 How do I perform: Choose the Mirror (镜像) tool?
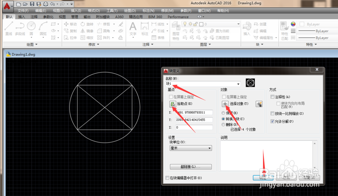(87, 31)
